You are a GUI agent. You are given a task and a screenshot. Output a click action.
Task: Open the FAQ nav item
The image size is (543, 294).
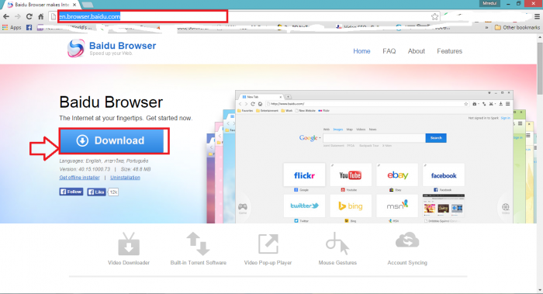[x=389, y=51]
